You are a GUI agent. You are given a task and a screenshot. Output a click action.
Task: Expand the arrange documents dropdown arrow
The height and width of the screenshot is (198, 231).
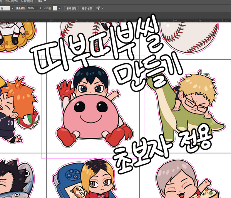(45, 1)
